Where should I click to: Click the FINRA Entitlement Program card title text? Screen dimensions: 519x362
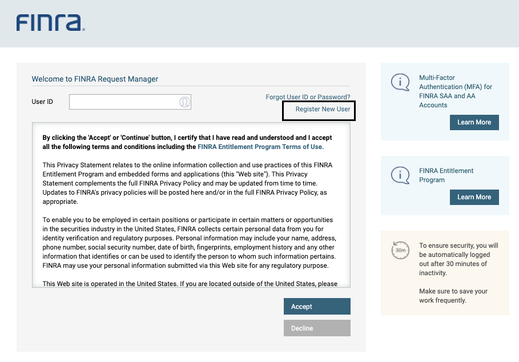click(x=446, y=175)
